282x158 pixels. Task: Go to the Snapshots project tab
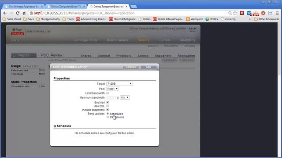click(x=163, y=56)
